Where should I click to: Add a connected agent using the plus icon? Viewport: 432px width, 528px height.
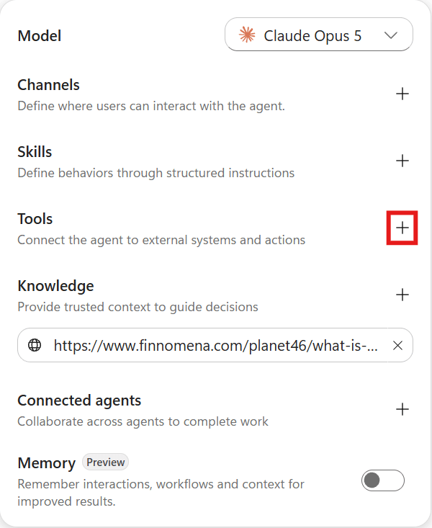(x=402, y=409)
